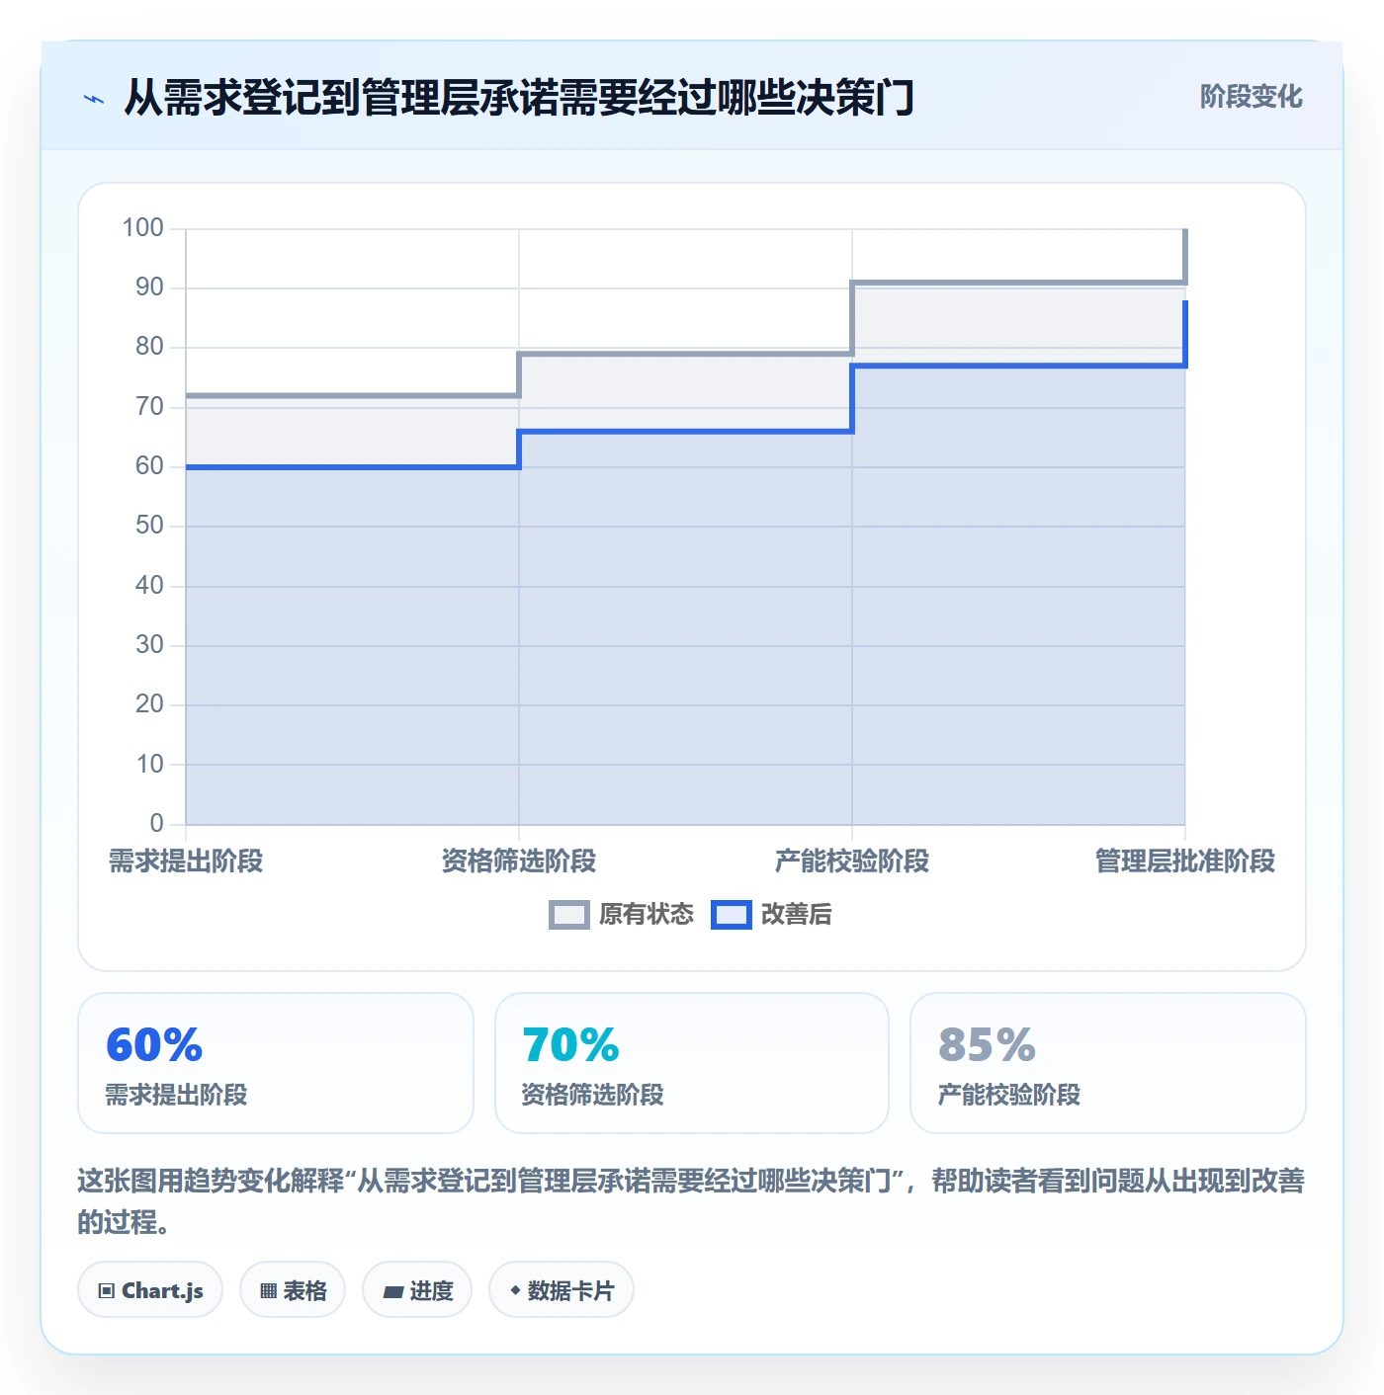Image resolution: width=1384 pixels, height=1395 pixels.
Task: Select the 数据卡片 tag chip
Action: (562, 1289)
